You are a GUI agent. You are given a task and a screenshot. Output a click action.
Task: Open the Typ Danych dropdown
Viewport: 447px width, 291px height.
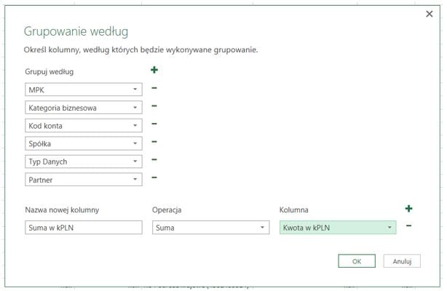click(135, 161)
